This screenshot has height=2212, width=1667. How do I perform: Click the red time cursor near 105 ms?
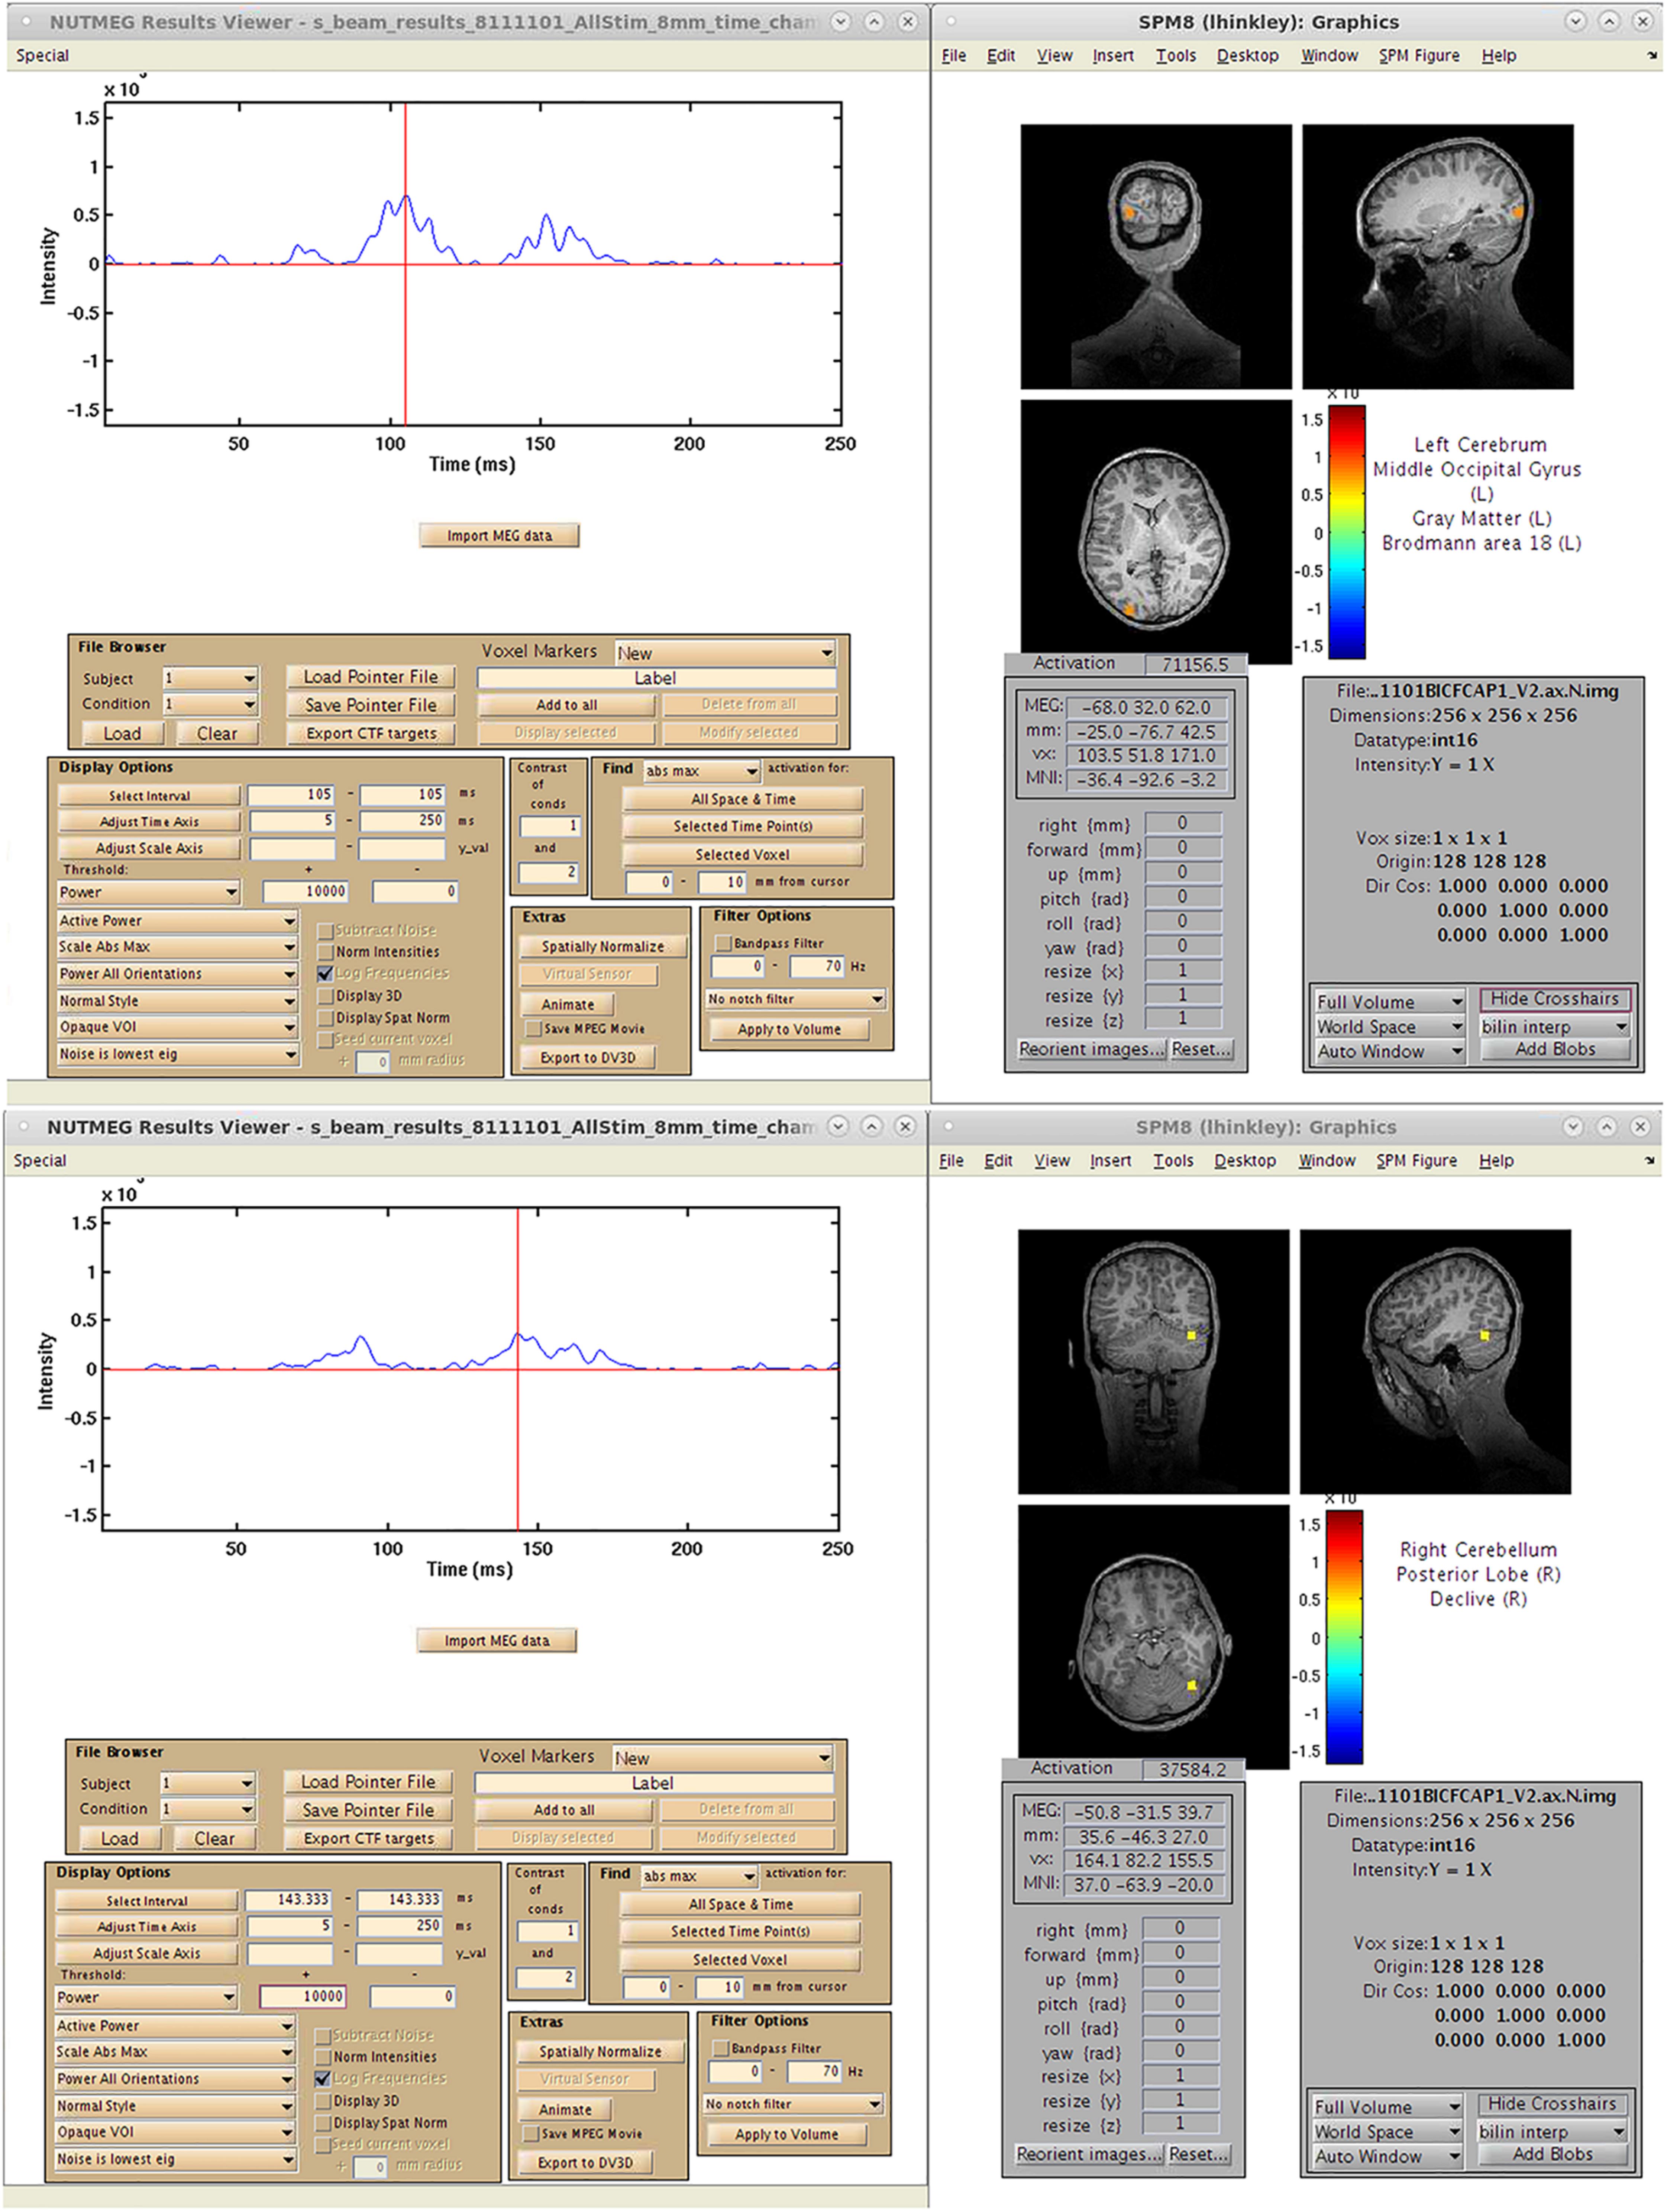(x=405, y=264)
